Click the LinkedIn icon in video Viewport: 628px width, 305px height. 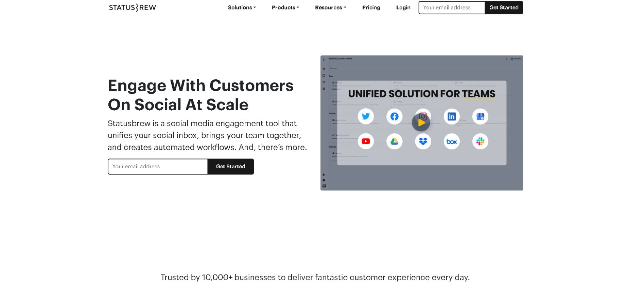click(x=452, y=116)
